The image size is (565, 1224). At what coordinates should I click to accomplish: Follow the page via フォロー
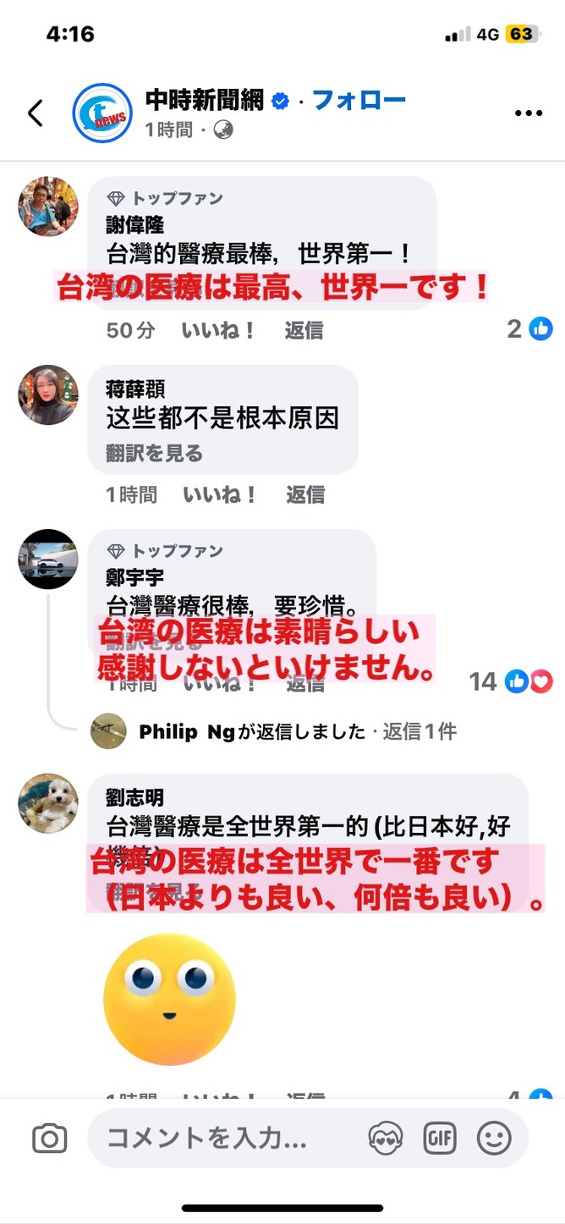point(359,100)
